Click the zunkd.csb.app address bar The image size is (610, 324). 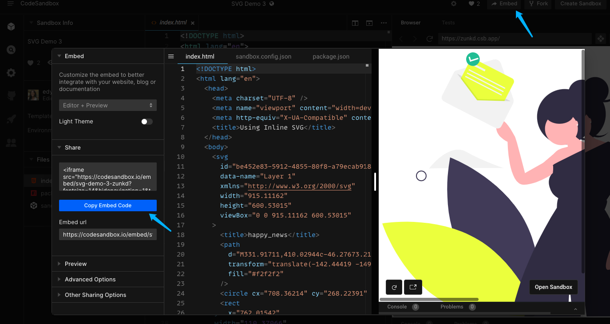[515, 39]
